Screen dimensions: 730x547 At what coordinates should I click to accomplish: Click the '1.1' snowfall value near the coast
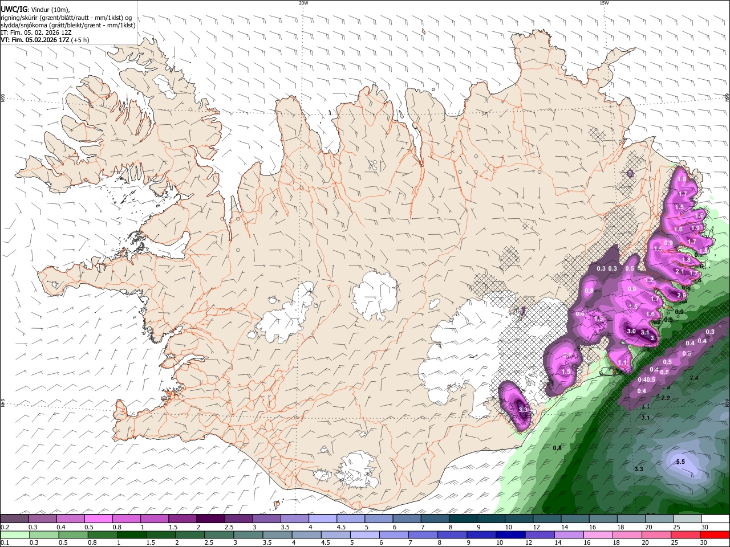pos(623,362)
